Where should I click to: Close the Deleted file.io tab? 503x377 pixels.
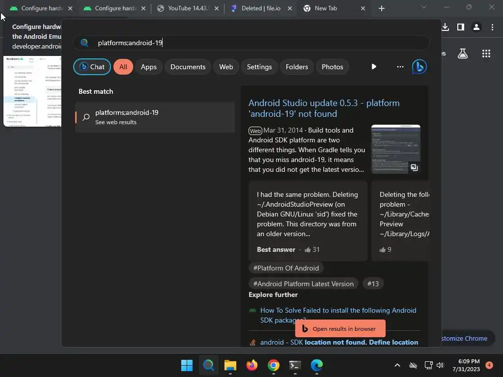click(290, 8)
